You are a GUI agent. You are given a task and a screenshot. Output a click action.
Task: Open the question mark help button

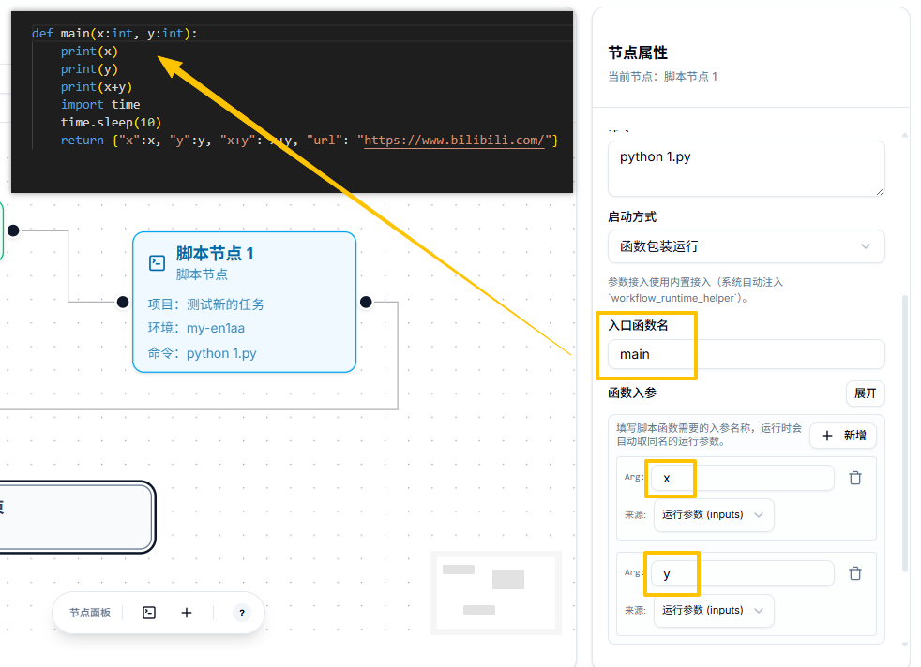click(241, 613)
